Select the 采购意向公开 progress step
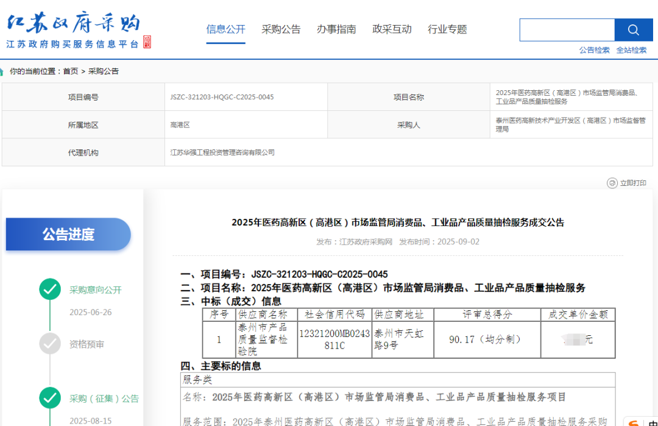 tap(96, 290)
